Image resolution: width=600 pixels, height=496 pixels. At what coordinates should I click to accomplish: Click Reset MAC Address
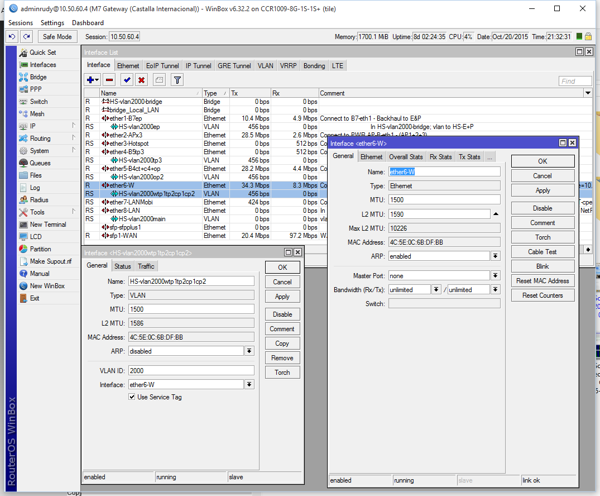click(x=543, y=281)
